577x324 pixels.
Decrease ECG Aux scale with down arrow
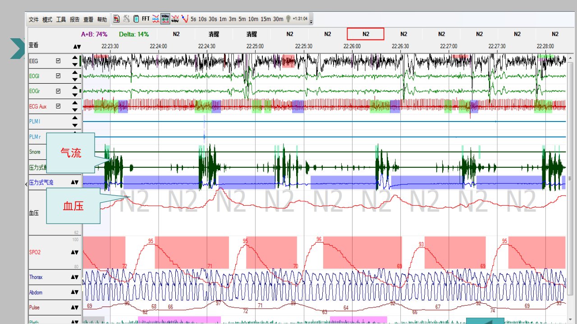tap(75, 110)
